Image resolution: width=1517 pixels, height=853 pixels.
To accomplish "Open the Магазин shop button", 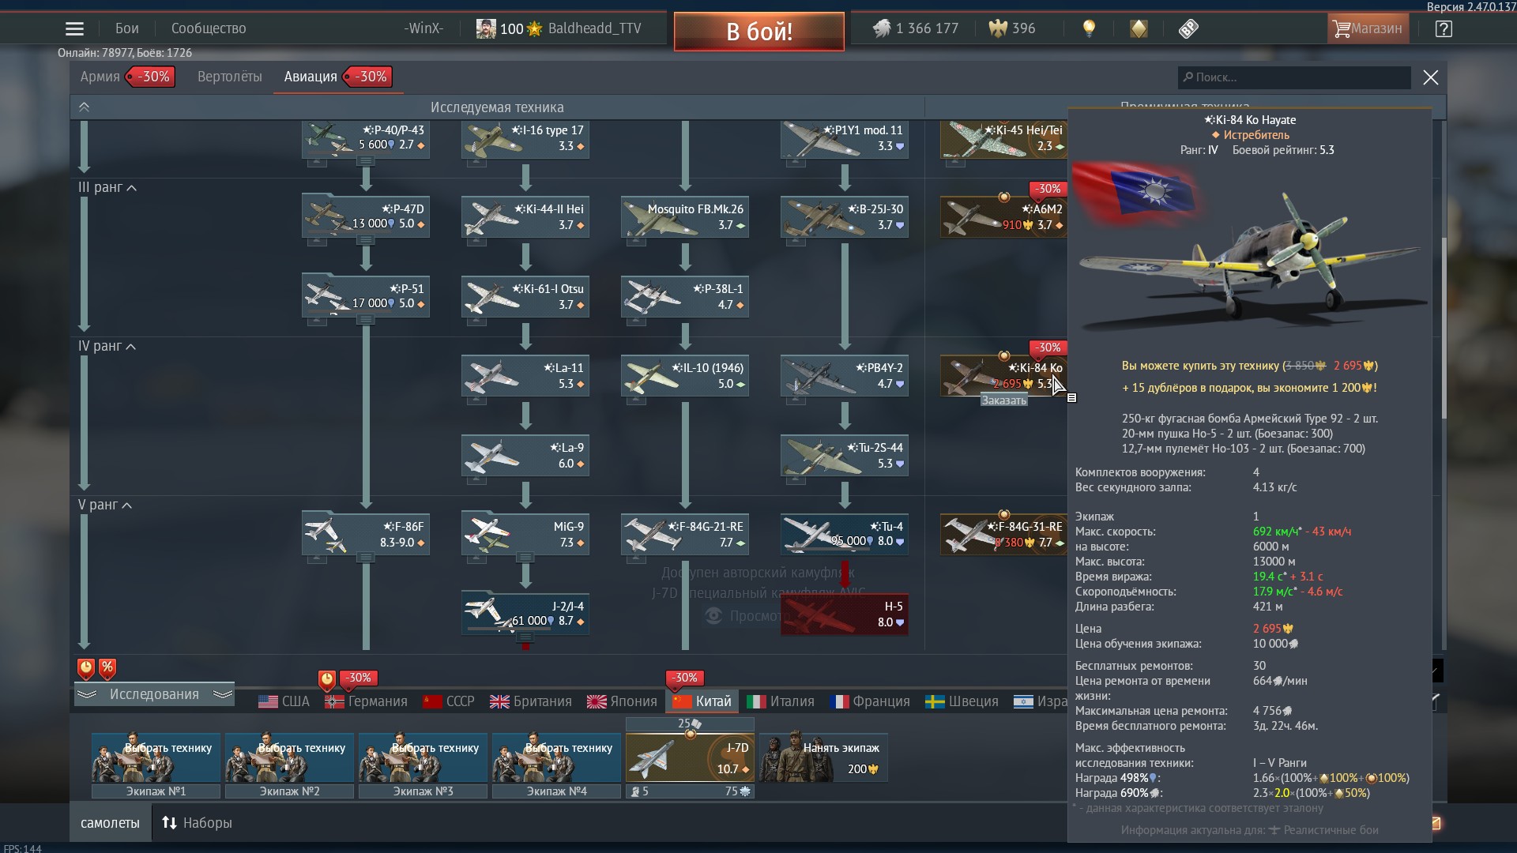I will 1368,28.
